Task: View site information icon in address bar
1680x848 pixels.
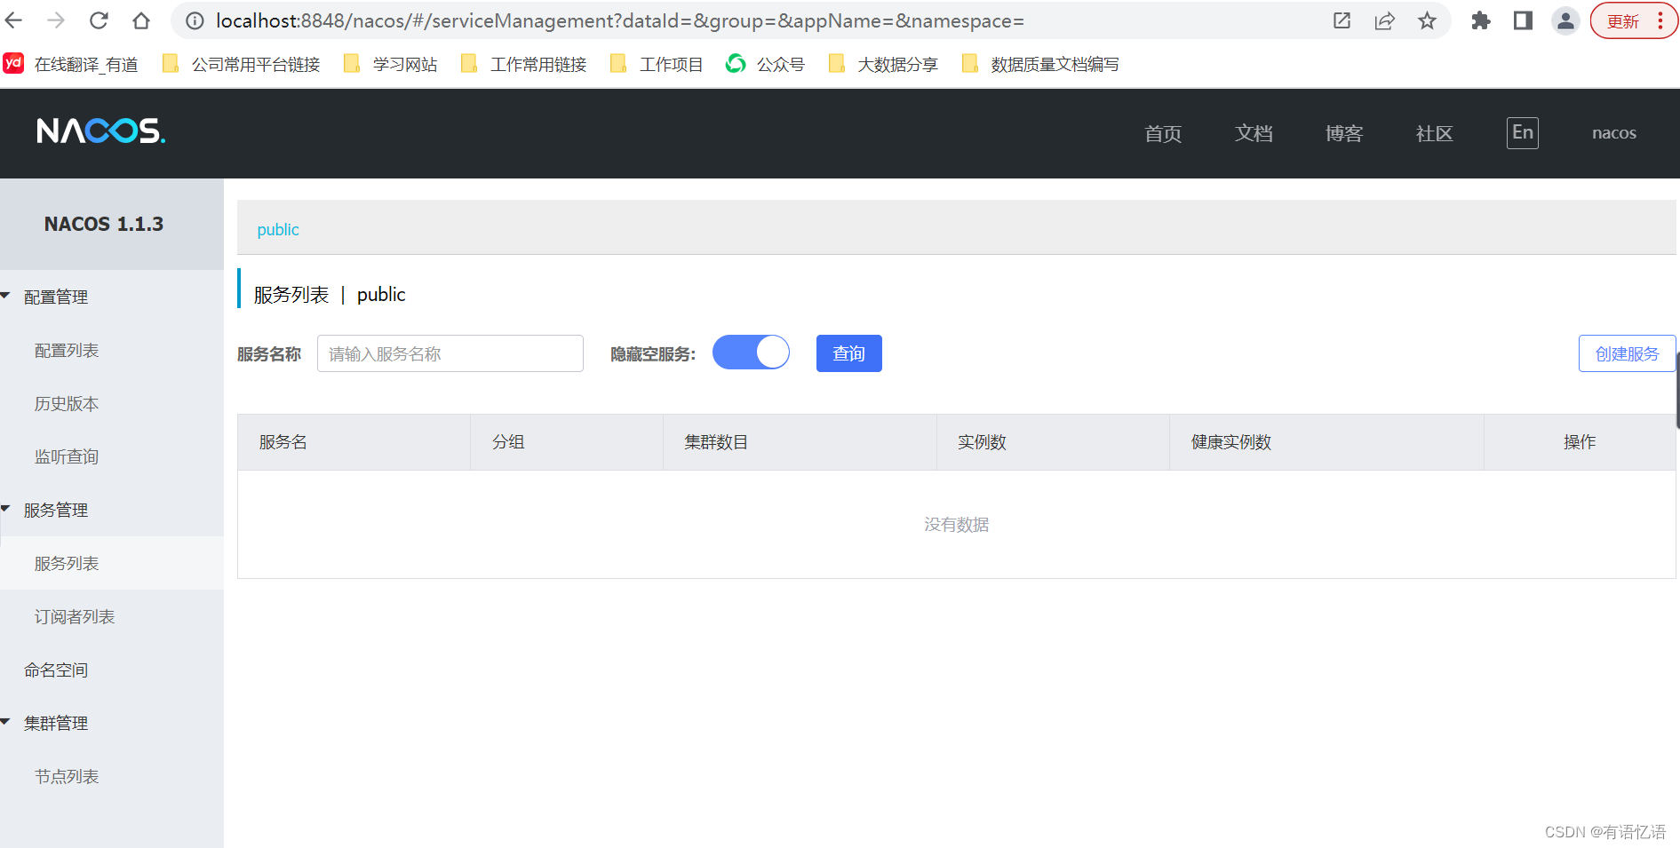Action: pos(195,20)
